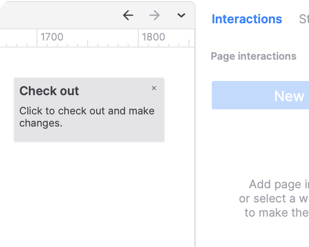Click the 1700 mark on the ruler
Image resolution: width=309 pixels, height=247 pixels.
[52, 37]
